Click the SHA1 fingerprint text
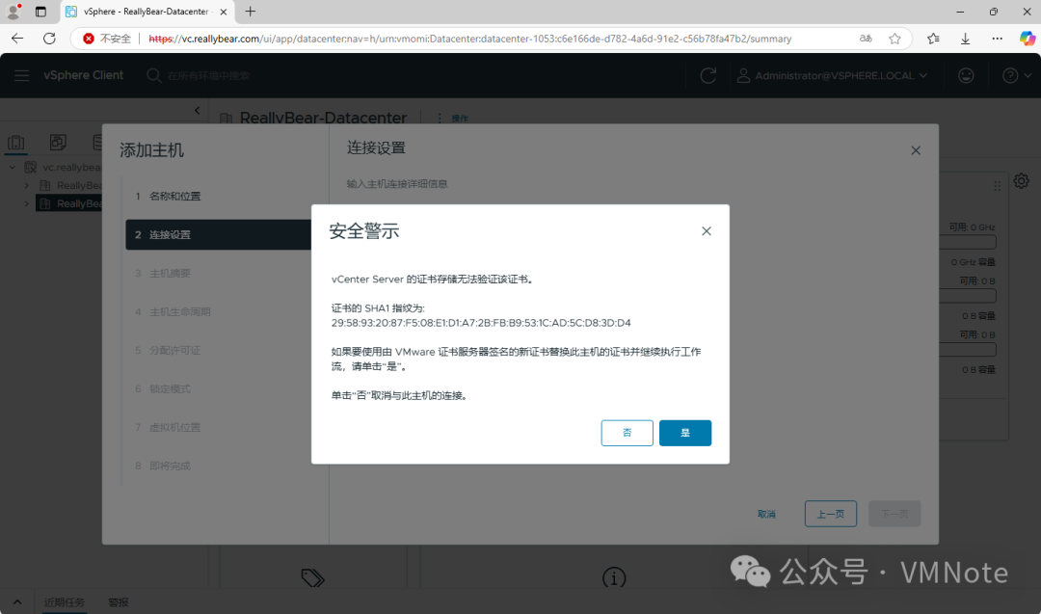 point(481,323)
